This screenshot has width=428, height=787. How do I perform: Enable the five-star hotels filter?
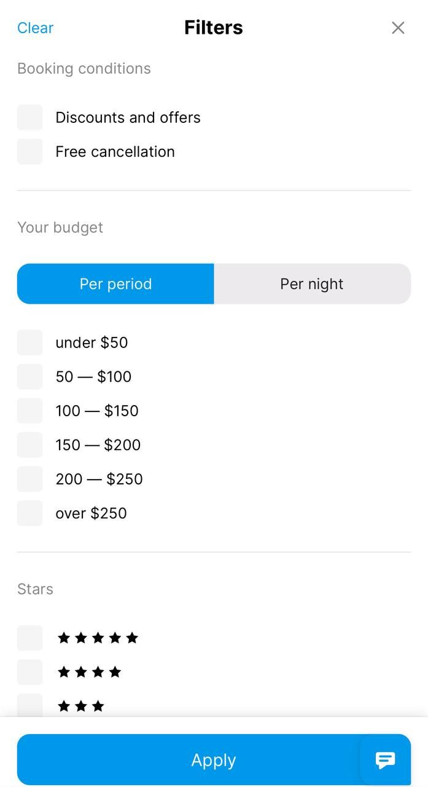pos(29,638)
